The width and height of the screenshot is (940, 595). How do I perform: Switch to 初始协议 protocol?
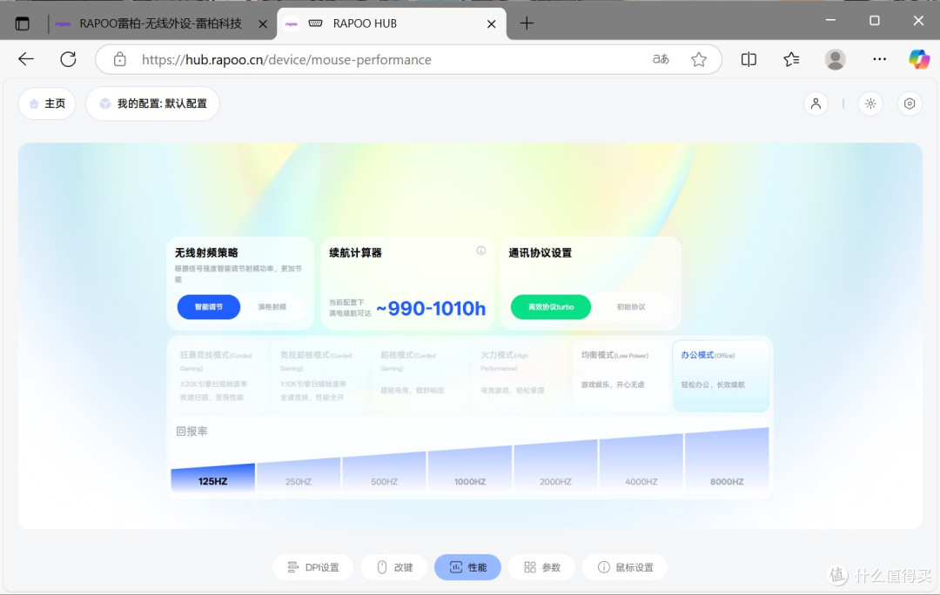click(631, 307)
